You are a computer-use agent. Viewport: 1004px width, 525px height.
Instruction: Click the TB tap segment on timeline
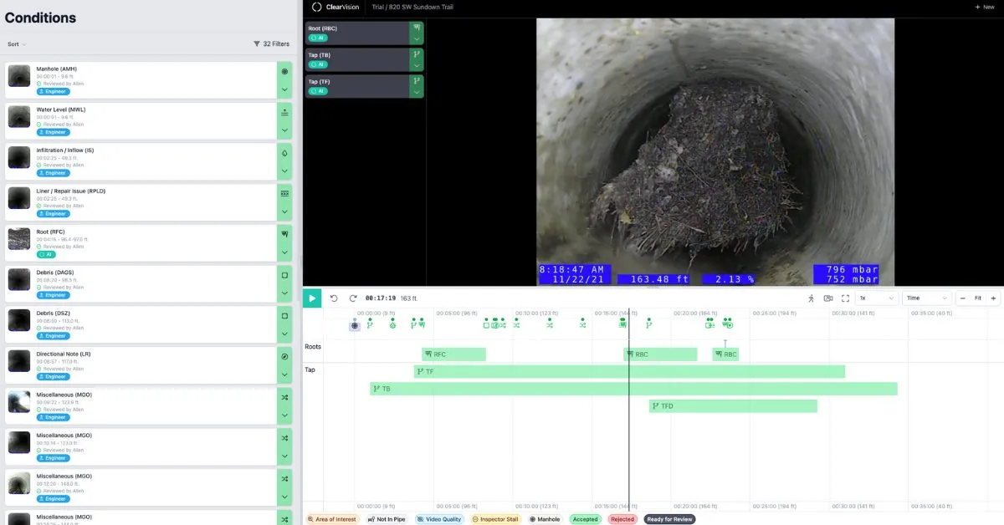[633, 389]
